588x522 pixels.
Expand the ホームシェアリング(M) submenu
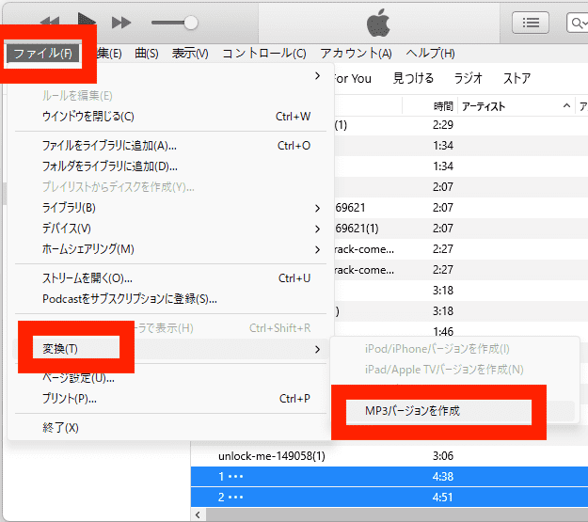pyautogui.click(x=171, y=249)
